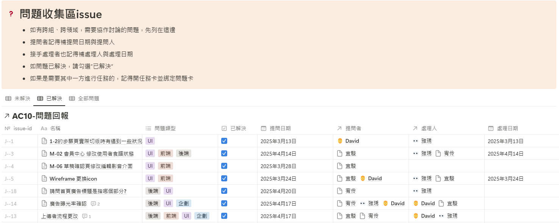
Task: Toggle 已解決 checkbox for M-06 草稿確認頁 row
Action: (x=224, y=166)
